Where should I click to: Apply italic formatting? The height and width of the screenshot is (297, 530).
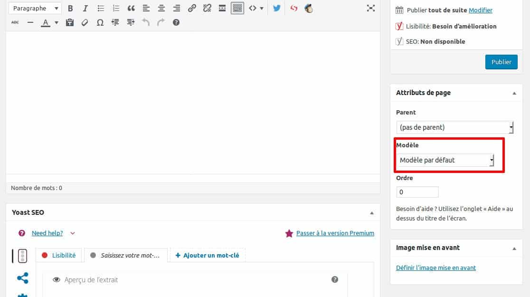tap(85, 8)
